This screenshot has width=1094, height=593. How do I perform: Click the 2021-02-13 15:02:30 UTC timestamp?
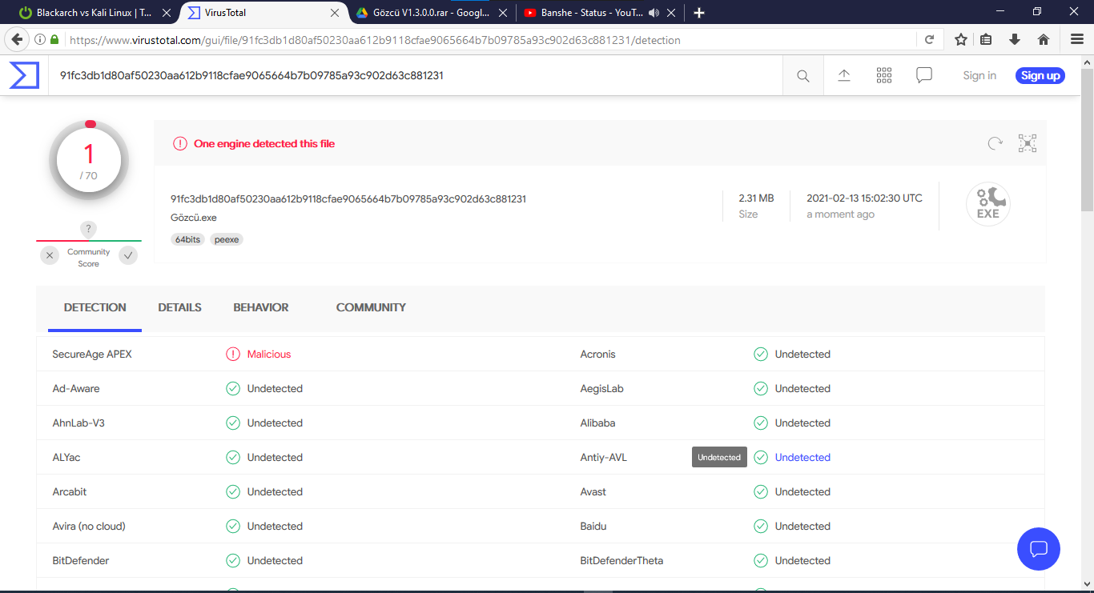click(x=864, y=198)
